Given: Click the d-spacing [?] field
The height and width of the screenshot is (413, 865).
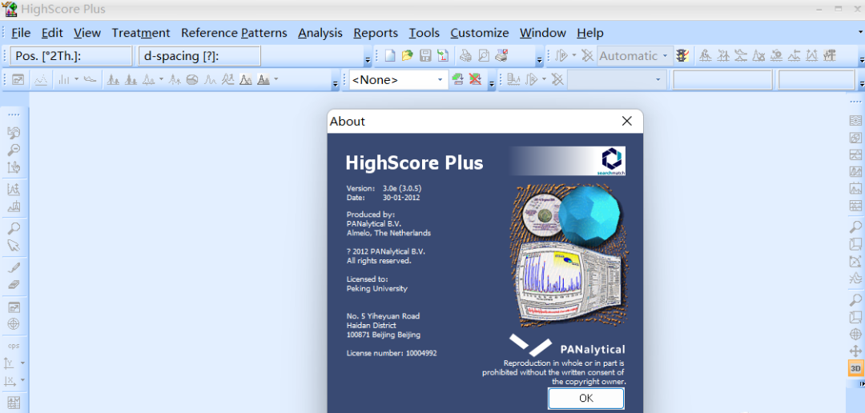Looking at the screenshot, I should click(x=199, y=56).
